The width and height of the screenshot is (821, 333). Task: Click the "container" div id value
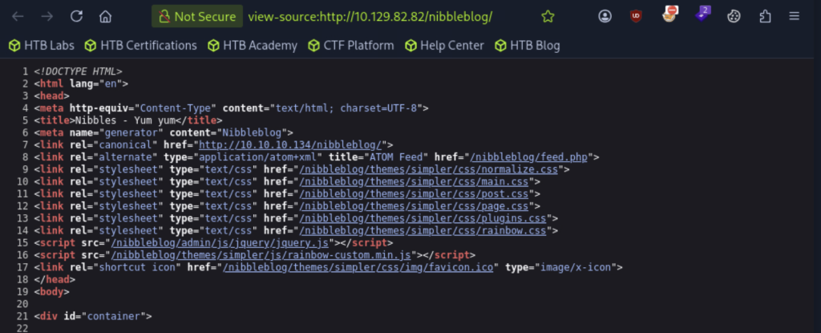point(114,316)
